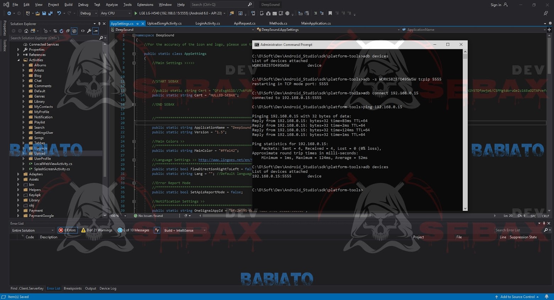The height and width of the screenshot is (300, 554).
Task: Click the Save floppy disk icon
Action: [44, 13]
